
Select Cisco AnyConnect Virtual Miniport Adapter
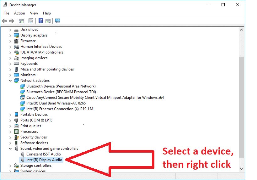[95, 98]
